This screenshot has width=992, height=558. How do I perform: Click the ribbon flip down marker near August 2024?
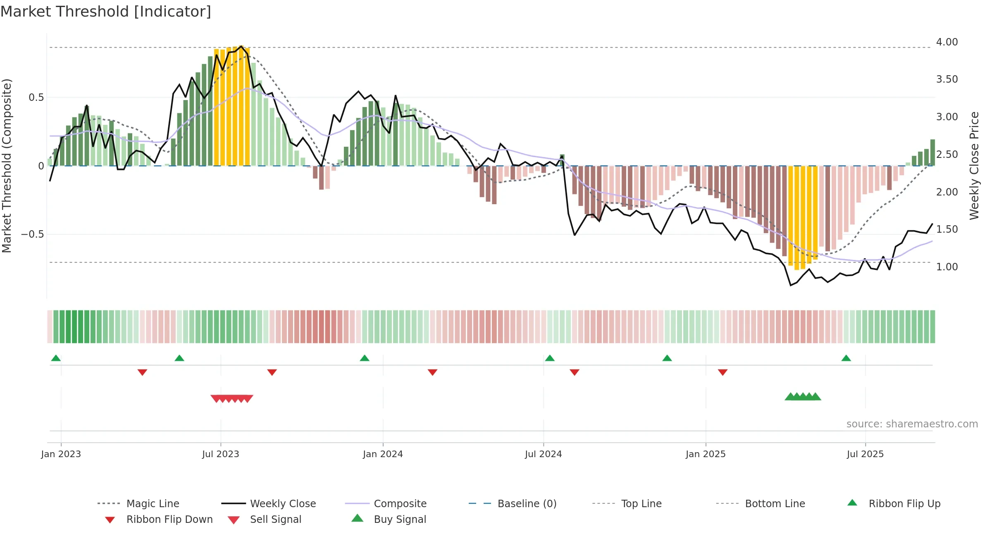pos(575,372)
